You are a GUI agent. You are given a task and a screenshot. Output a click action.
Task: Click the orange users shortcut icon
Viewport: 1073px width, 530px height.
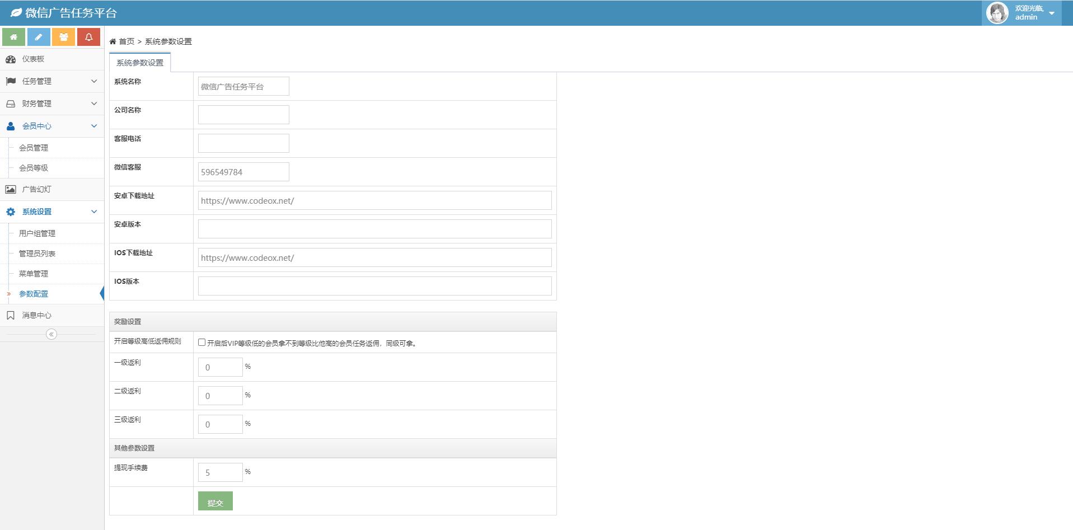coord(64,37)
